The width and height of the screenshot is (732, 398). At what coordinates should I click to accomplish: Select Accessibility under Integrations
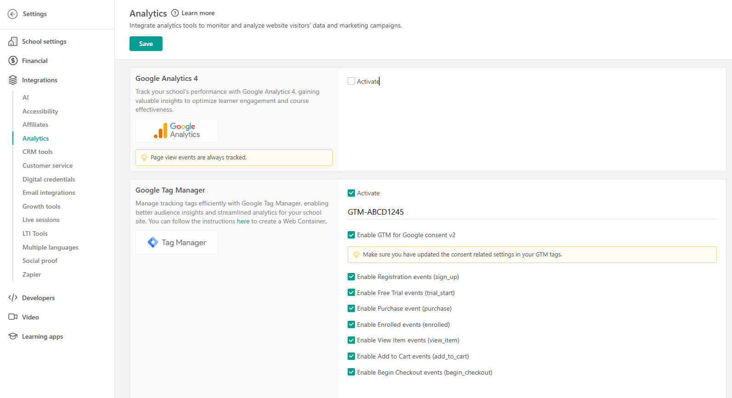[40, 111]
